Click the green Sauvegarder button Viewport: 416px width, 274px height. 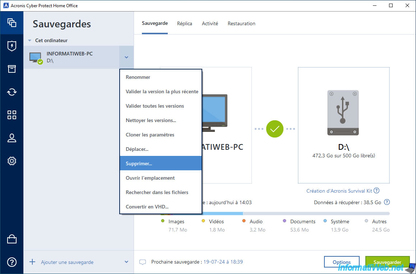coord(388,262)
